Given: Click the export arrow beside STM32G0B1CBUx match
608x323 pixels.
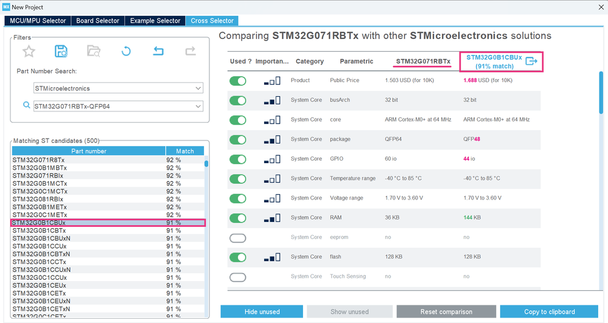Looking at the screenshot, I should click(531, 61).
